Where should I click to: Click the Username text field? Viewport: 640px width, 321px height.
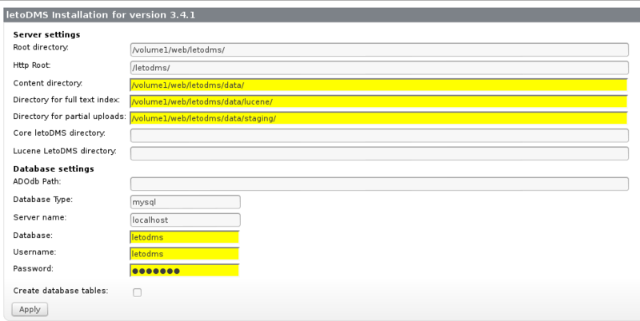[185, 254]
